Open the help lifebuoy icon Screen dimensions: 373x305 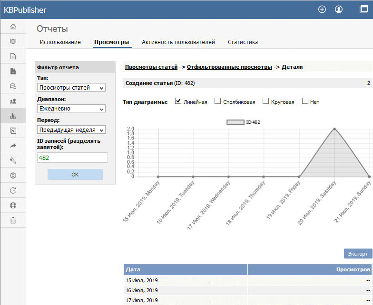click(x=13, y=205)
